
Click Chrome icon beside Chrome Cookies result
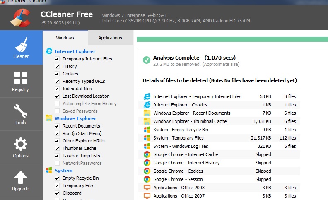tap(147, 171)
